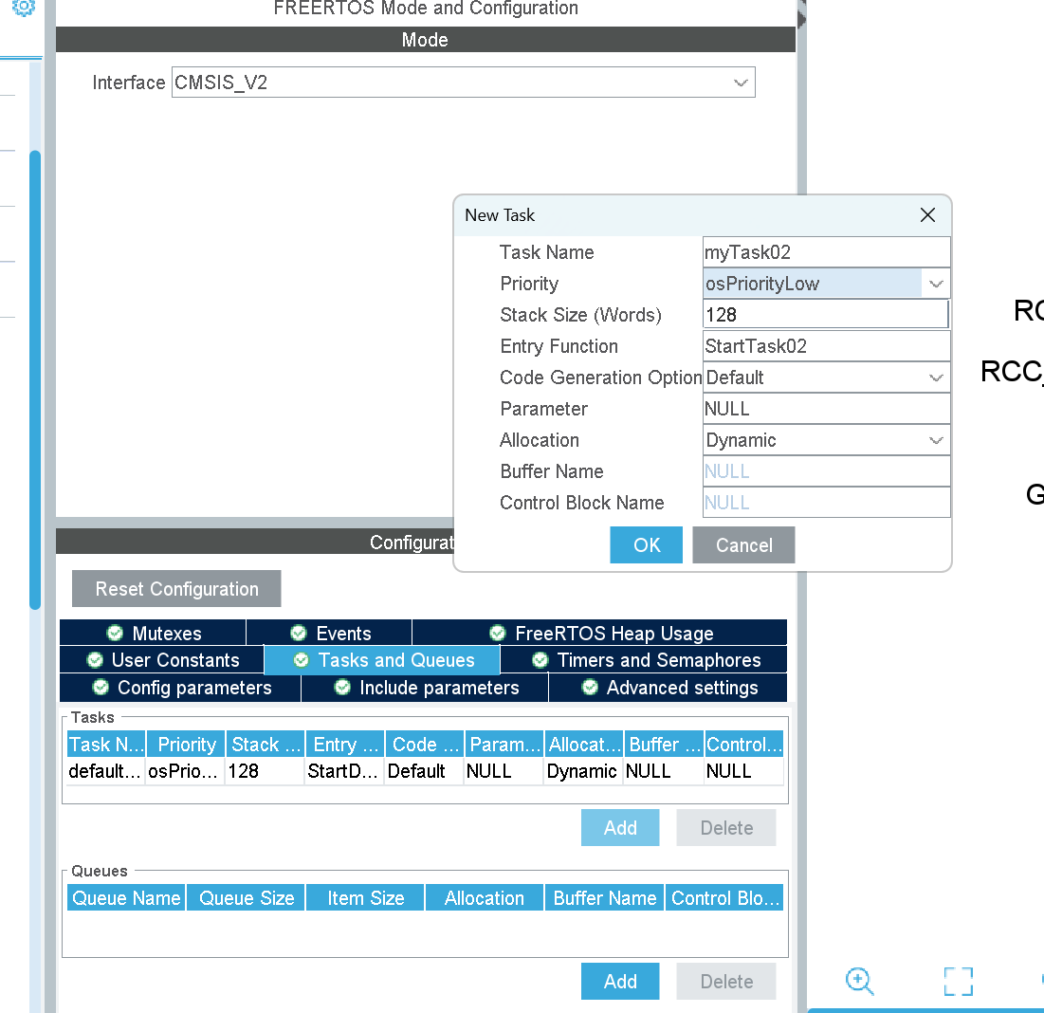The height and width of the screenshot is (1013, 1044).
Task: Click the Parameter NULL field
Action: coord(826,409)
